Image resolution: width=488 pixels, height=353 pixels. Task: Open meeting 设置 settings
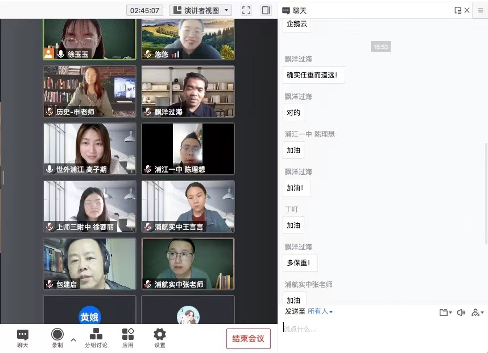pos(160,338)
